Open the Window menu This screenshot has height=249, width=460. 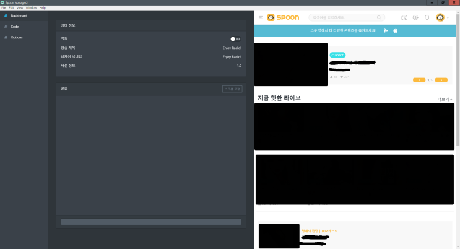(31, 8)
